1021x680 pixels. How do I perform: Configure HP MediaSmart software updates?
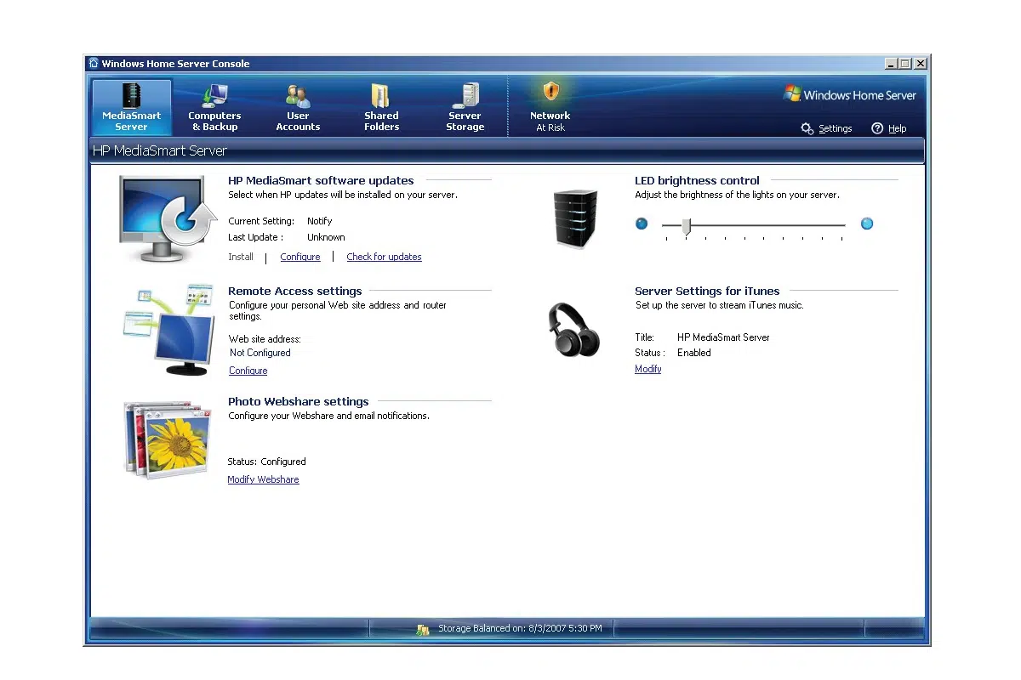point(300,257)
